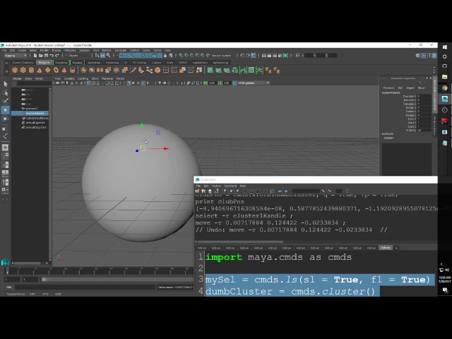Open the viewport Shading menu
Screen dimensions: 452x339
click(x=69, y=78)
